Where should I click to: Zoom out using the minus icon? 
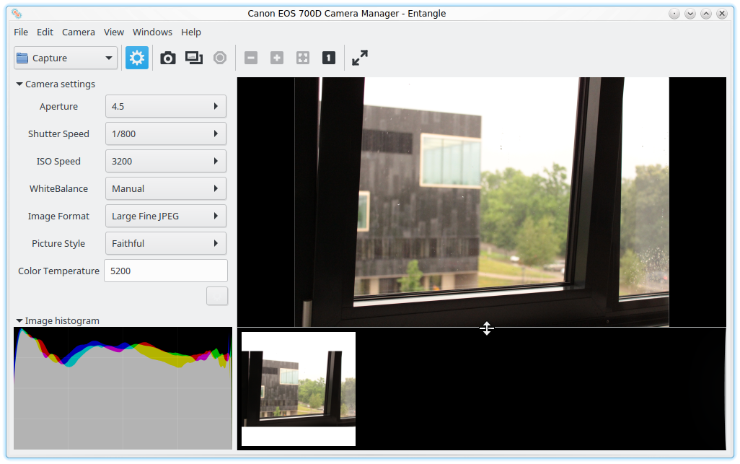point(251,58)
